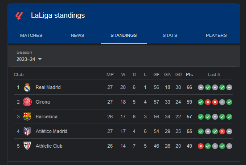Screen dimensions: 246x165
Task: Switch to the Matches tab
Action: [x=31, y=36]
